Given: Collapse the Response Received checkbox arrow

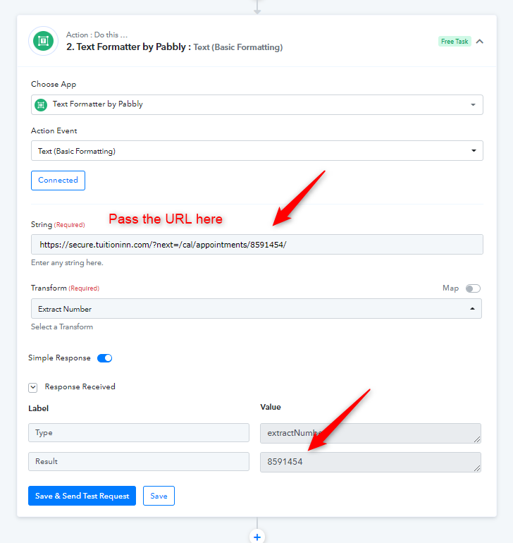Looking at the screenshot, I should (x=33, y=388).
